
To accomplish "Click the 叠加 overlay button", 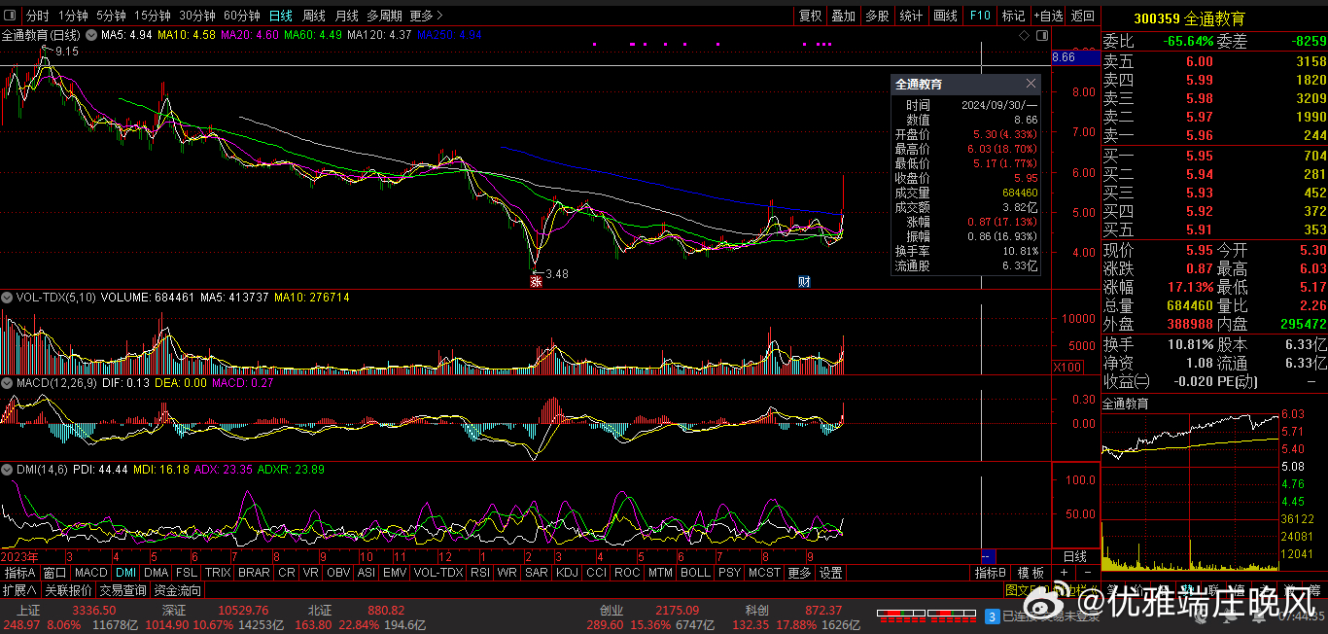I will tap(843, 16).
